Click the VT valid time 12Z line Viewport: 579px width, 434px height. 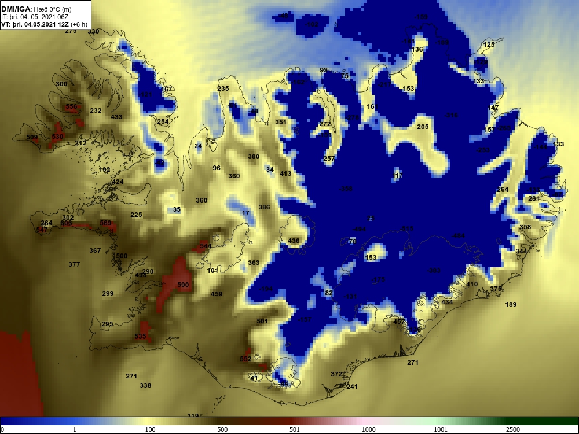(44, 24)
